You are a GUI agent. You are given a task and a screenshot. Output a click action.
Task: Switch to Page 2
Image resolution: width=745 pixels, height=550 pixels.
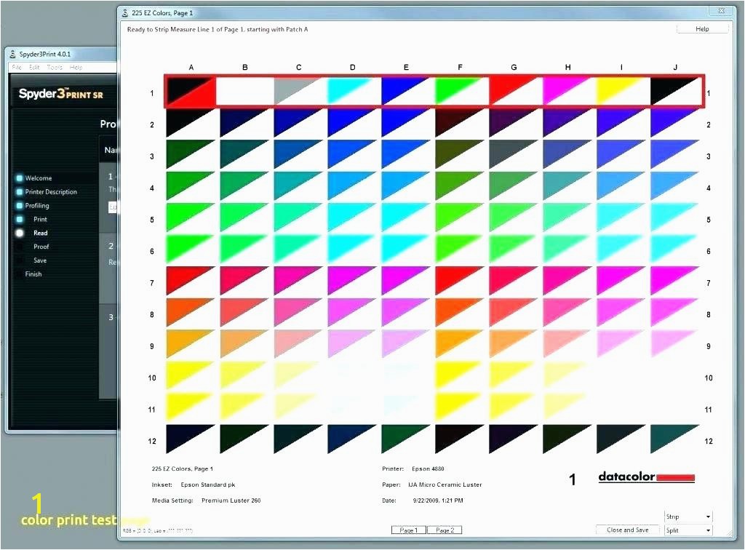[x=445, y=530]
